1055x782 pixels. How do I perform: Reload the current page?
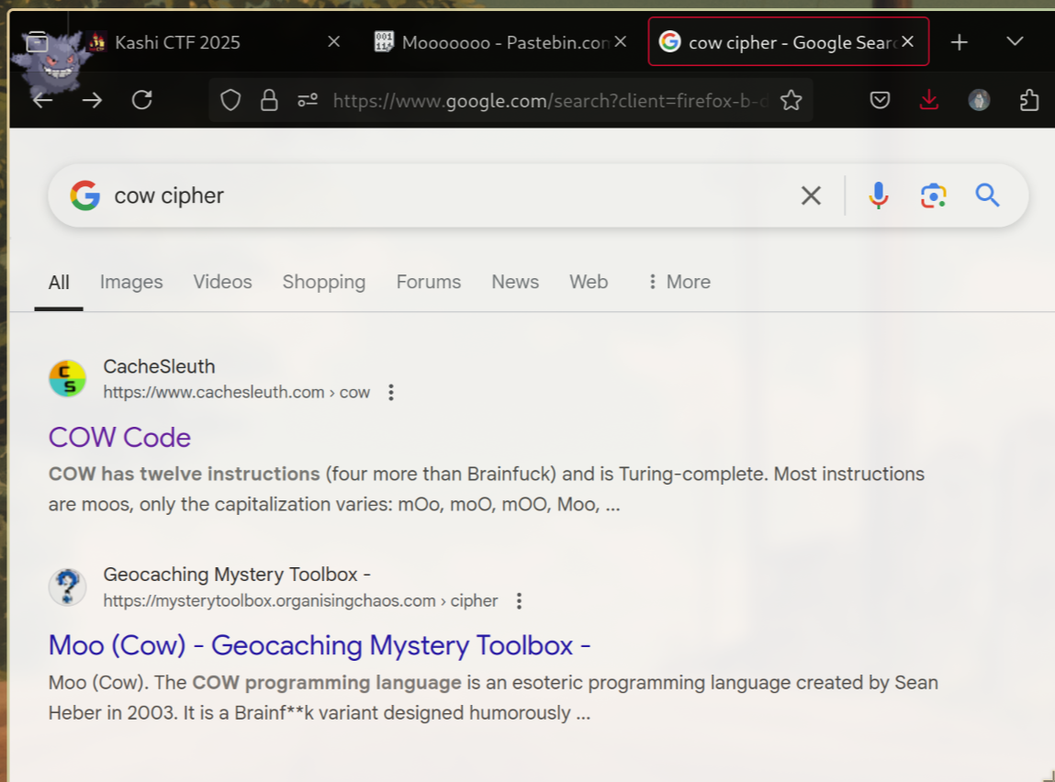coord(142,100)
